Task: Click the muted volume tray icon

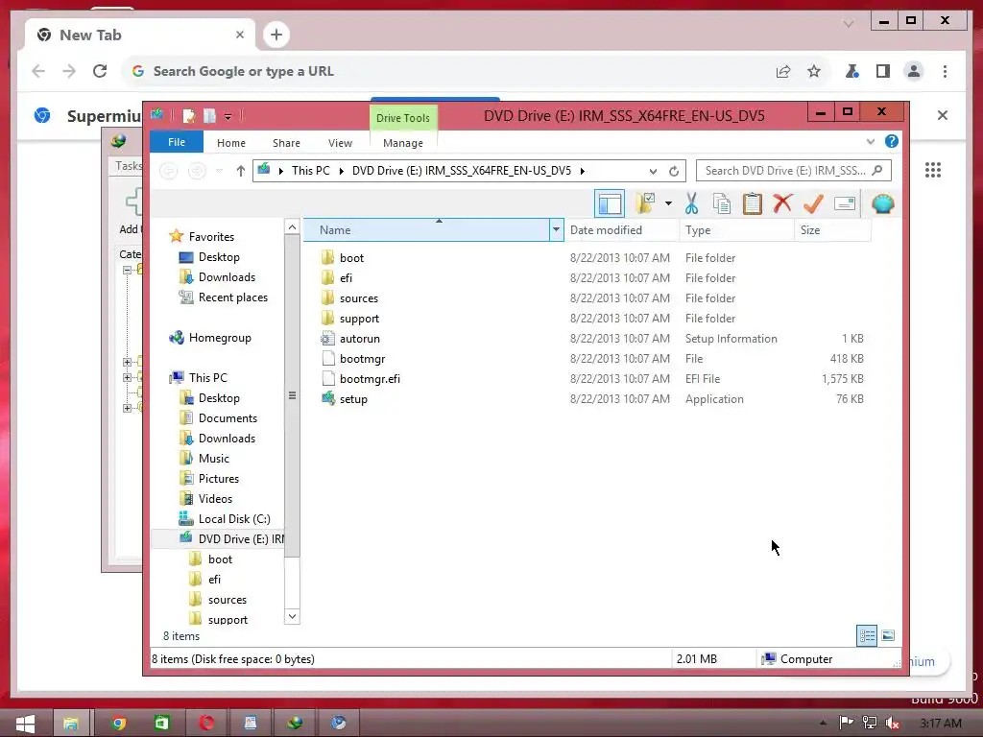Action: point(893,723)
